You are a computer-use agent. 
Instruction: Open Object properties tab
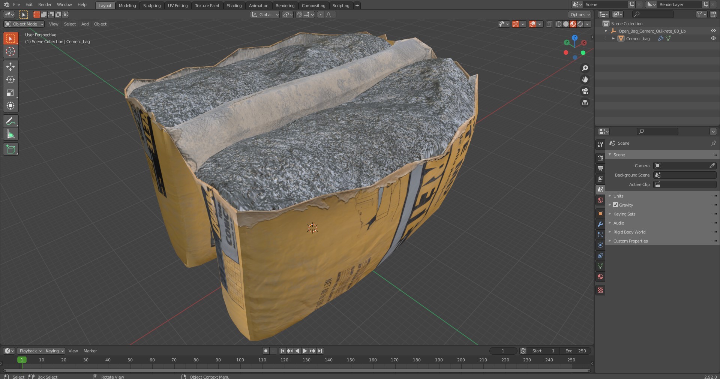[600, 214]
